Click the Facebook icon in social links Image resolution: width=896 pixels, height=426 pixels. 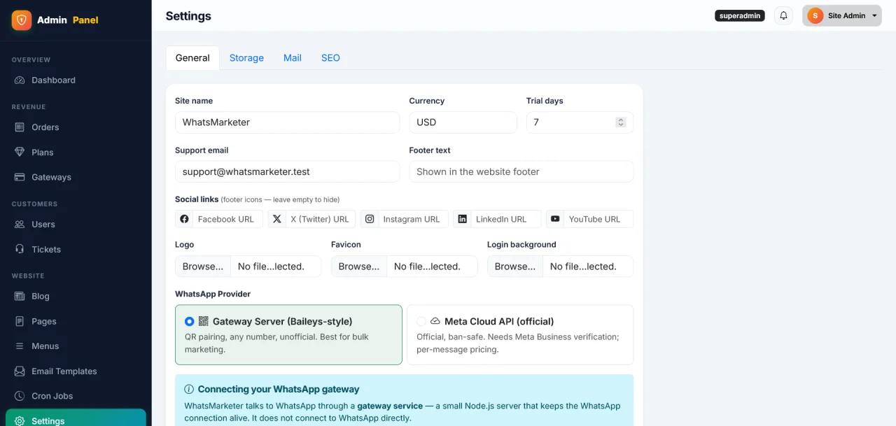[x=184, y=219]
